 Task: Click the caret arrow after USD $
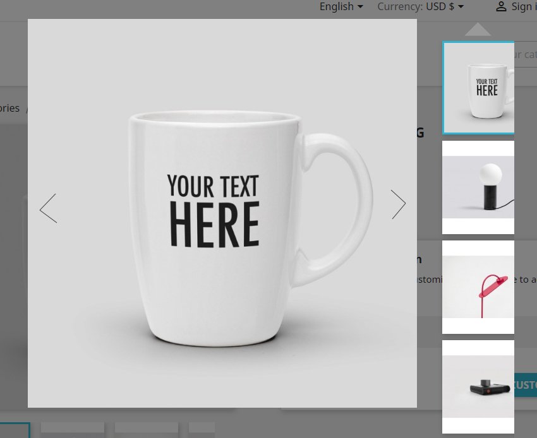pyautogui.click(x=461, y=7)
